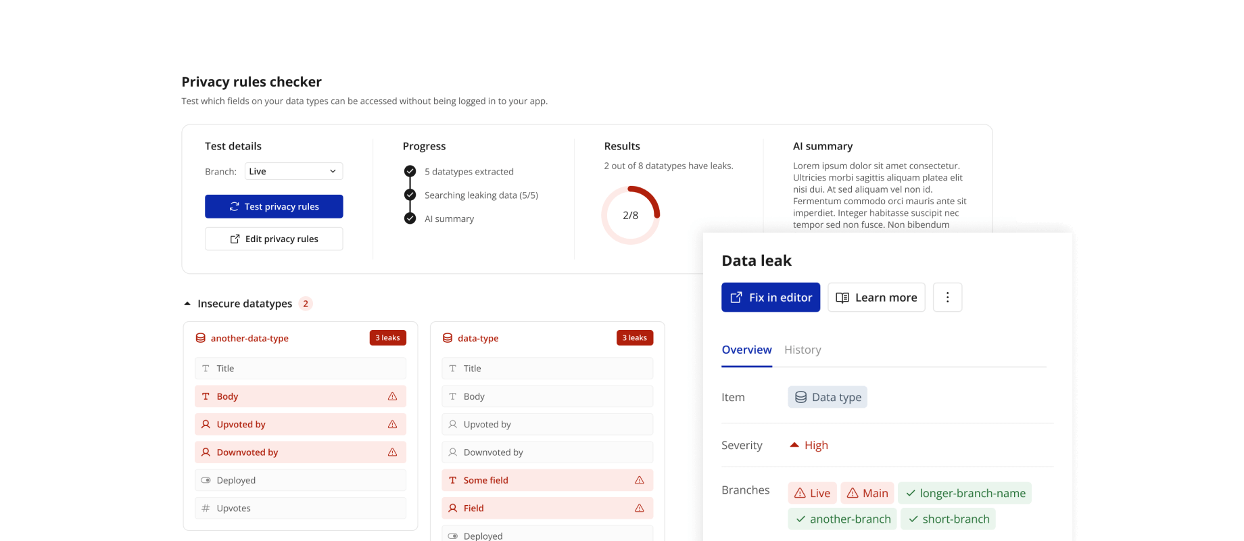This screenshot has width=1244, height=541.
Task: Click the 3 leaks badge on data-type card
Action: click(634, 337)
